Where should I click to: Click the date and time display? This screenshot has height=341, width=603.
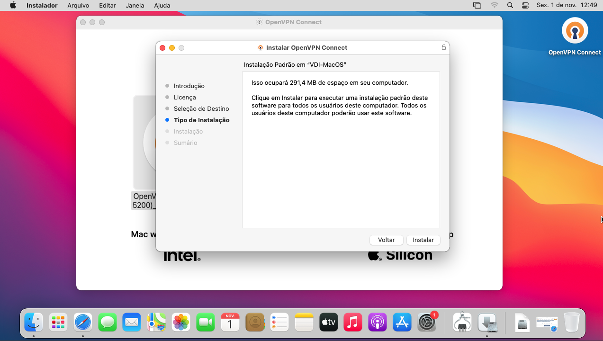(x=567, y=5)
